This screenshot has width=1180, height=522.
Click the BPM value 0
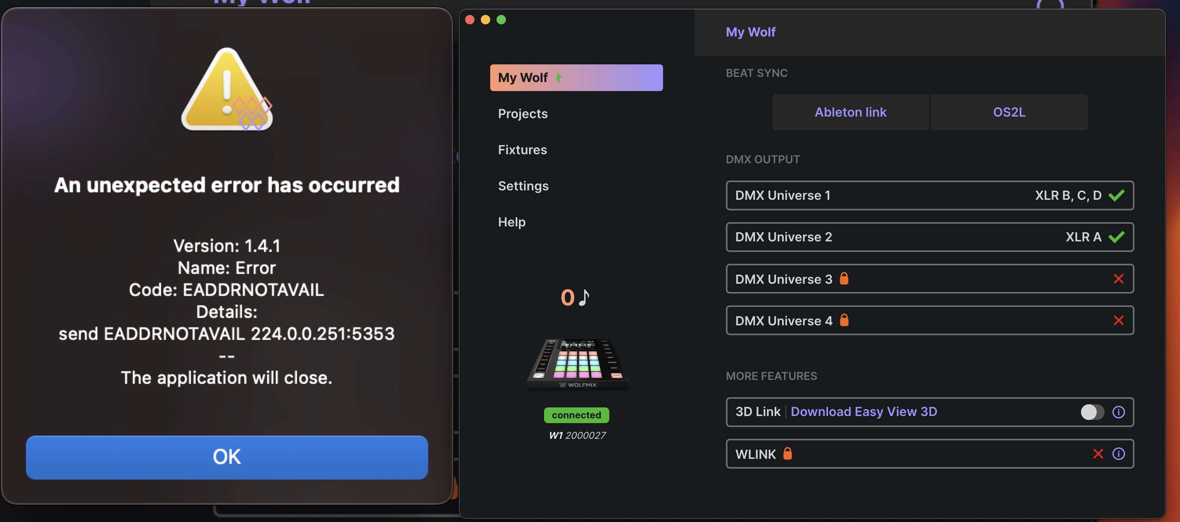click(x=567, y=298)
